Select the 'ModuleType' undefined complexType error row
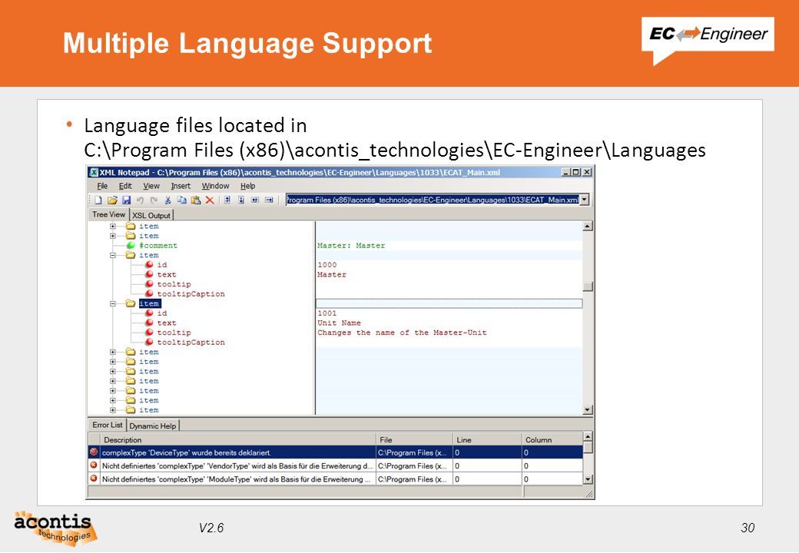Image resolution: width=799 pixels, height=553 pixels. pyautogui.click(x=335, y=478)
